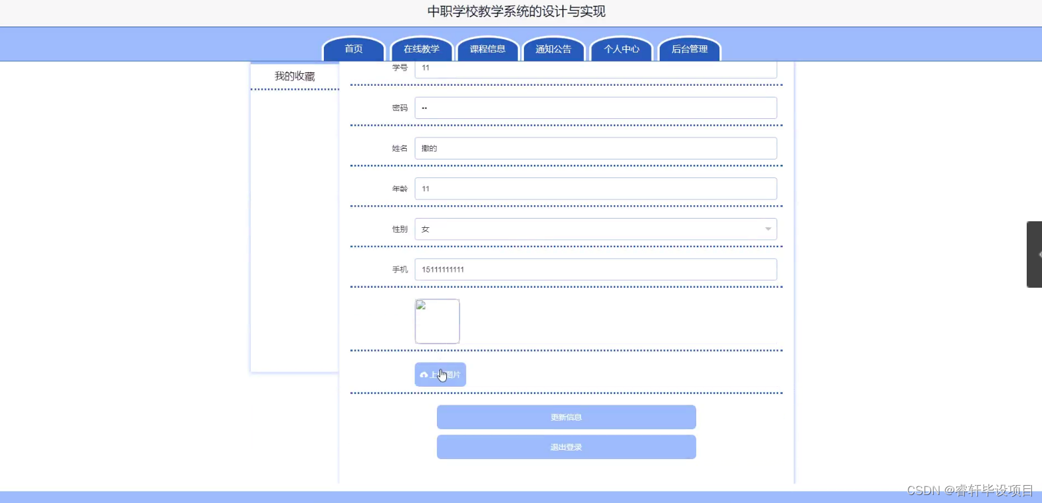Switch to the 首页 tab
Screen dimensions: 1042x503
pos(353,49)
